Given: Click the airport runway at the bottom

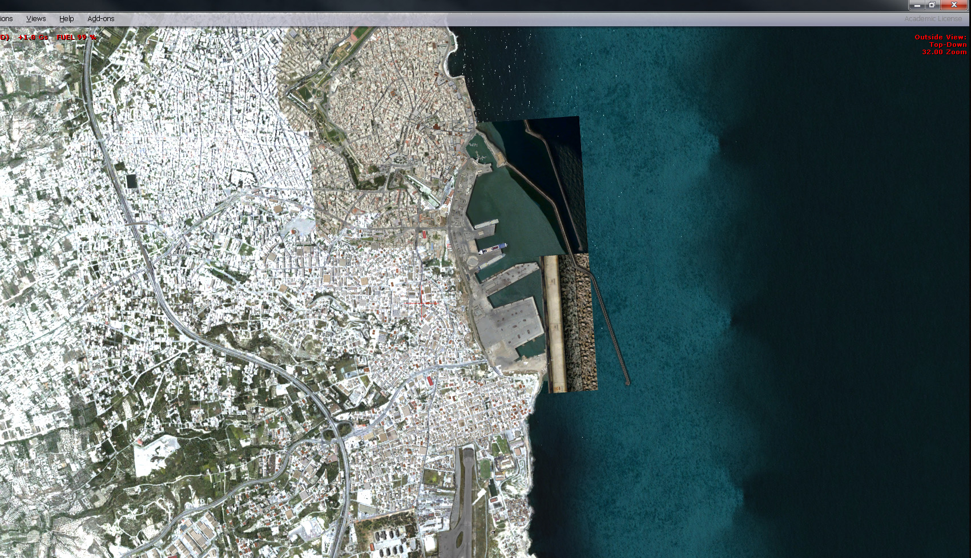Looking at the screenshot, I should 467,502.
